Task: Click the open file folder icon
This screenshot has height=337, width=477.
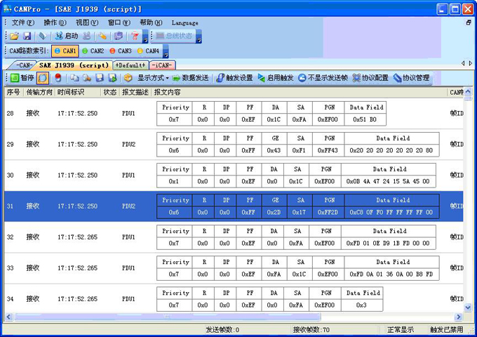Action: 13,36
